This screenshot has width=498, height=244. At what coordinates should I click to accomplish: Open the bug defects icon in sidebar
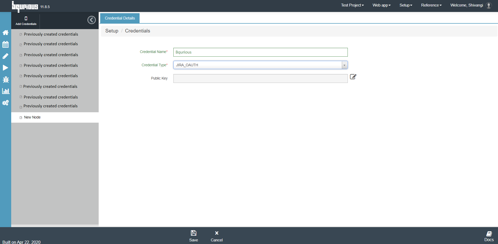(5, 80)
